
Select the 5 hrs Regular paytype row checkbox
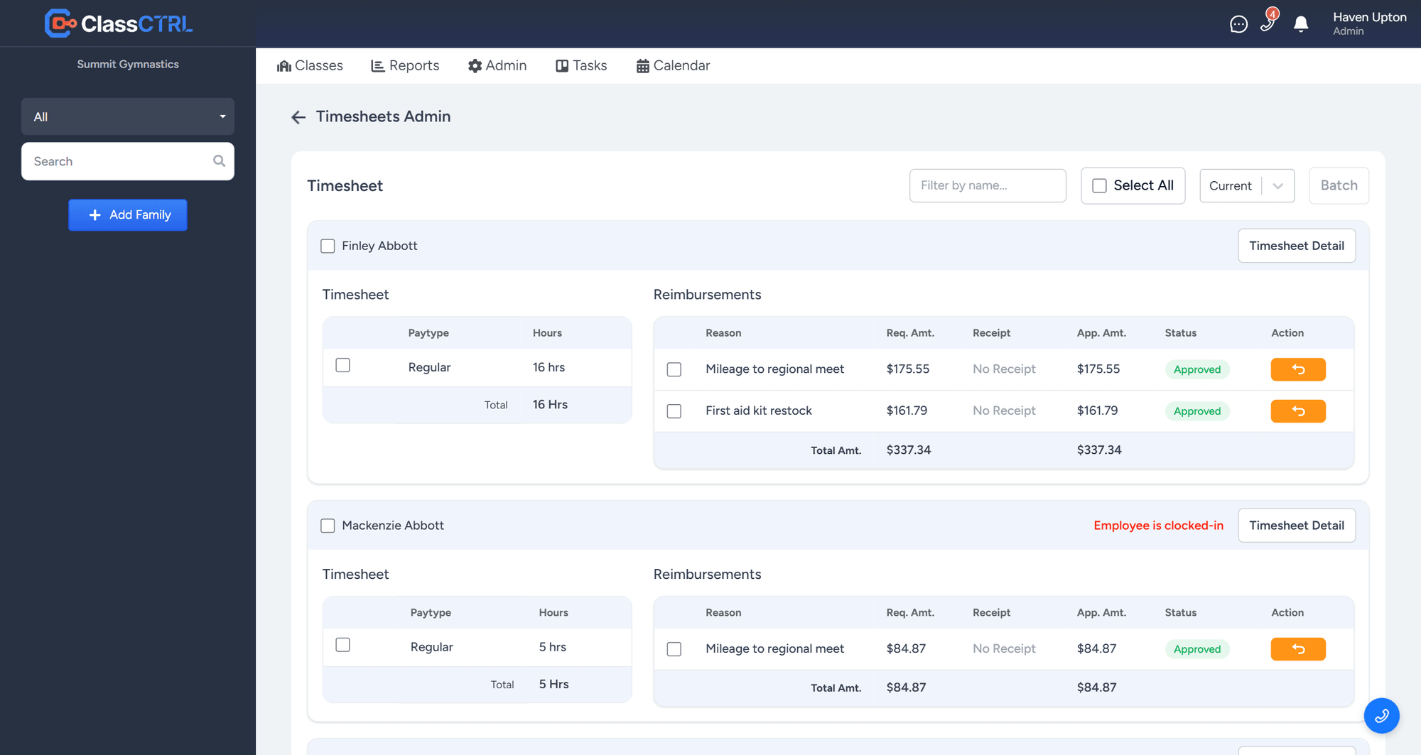[x=342, y=645]
